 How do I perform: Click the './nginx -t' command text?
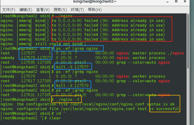(x=68, y=99)
